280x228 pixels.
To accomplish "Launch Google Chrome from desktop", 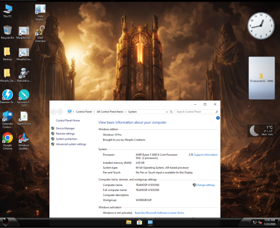I will (x=7, y=141).
